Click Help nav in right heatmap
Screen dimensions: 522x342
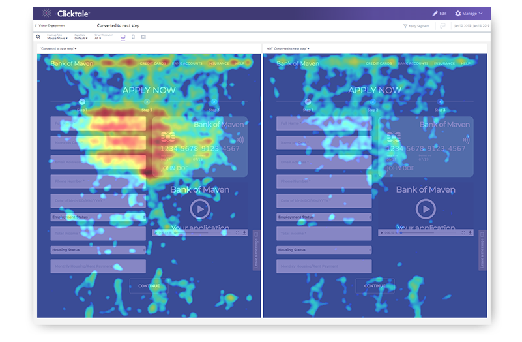point(466,63)
